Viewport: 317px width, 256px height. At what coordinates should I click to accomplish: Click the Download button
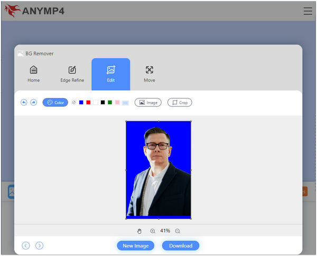181,245
